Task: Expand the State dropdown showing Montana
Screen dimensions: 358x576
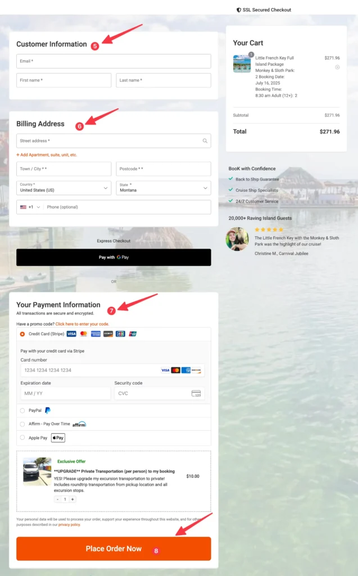Action: (164, 188)
